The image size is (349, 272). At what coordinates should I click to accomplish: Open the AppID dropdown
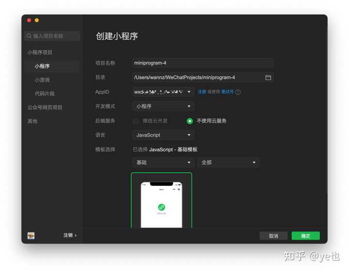click(x=163, y=92)
